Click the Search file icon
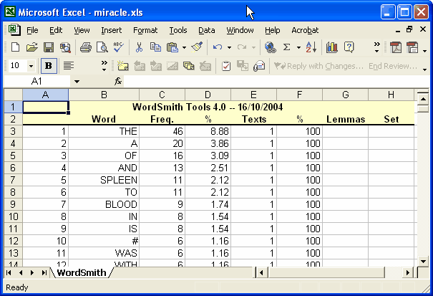The height and width of the screenshot is (296, 433). click(65, 47)
